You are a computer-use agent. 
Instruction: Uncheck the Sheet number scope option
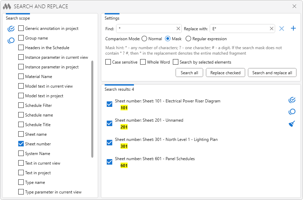[x=21, y=144]
